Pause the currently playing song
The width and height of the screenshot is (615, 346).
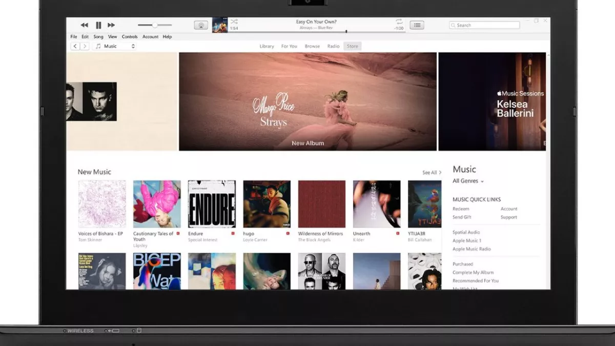[98, 25]
